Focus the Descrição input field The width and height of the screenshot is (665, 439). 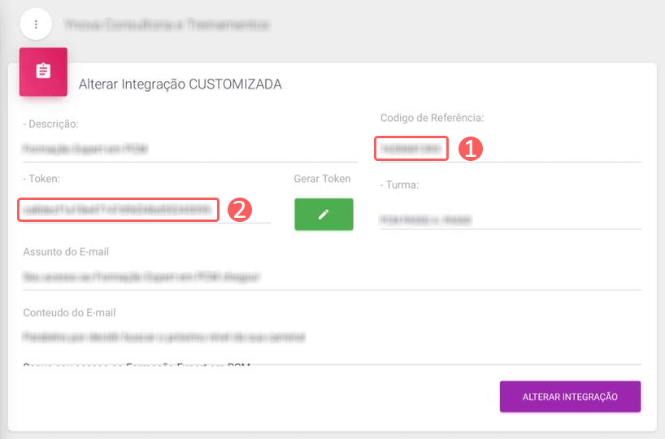[x=187, y=150]
